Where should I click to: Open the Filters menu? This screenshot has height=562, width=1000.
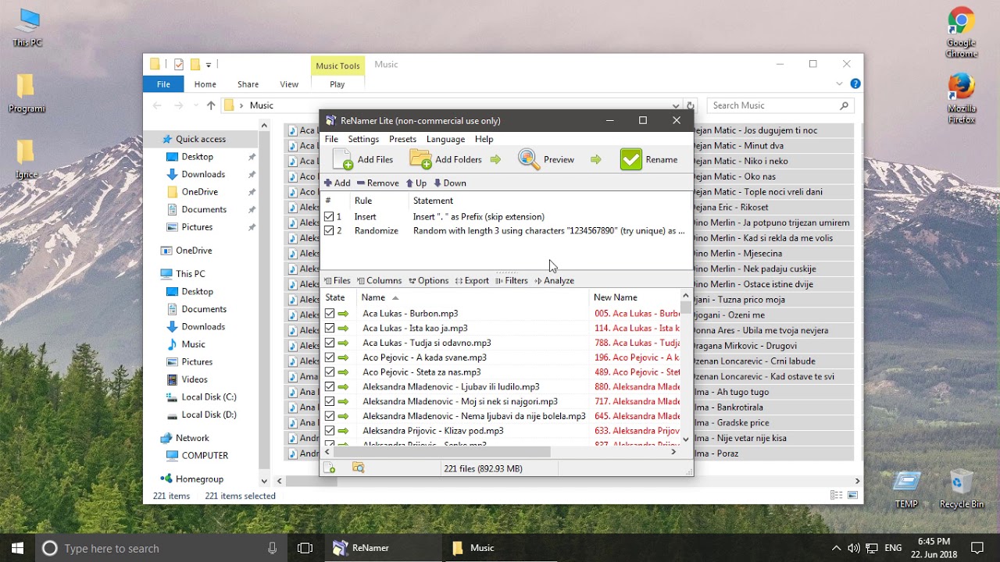[x=512, y=280]
